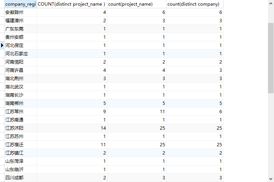
Task: Select the 山东菏泽 region cell
Action: coord(20,161)
